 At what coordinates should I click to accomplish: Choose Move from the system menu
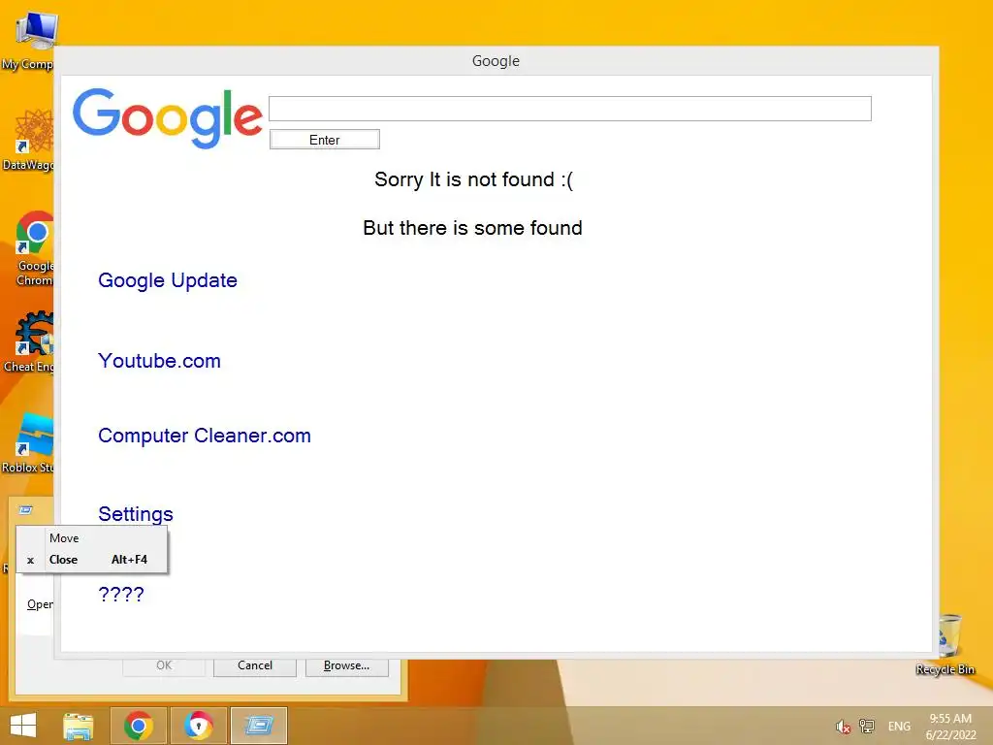coord(92,537)
